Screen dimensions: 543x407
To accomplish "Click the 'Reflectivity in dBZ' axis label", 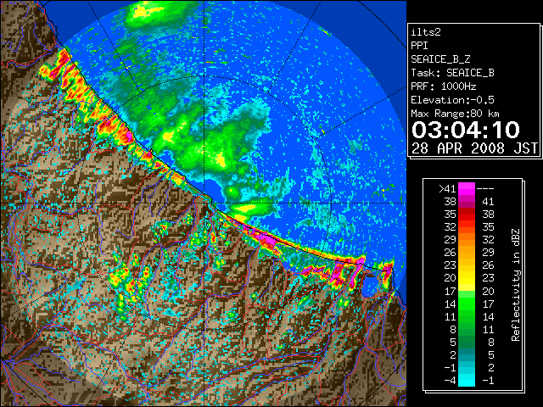I will tap(516, 285).
